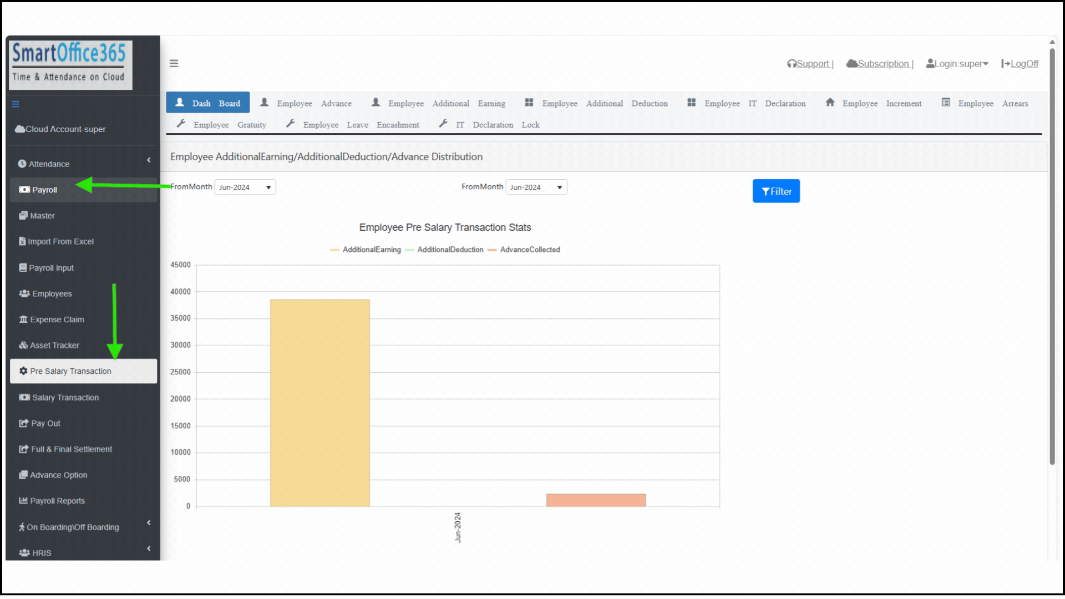The width and height of the screenshot is (1065, 599).
Task: Click the Full & Final Settlement icon
Action: tap(24, 449)
